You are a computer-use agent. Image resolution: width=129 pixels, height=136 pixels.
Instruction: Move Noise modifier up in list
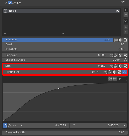coord(125,27)
